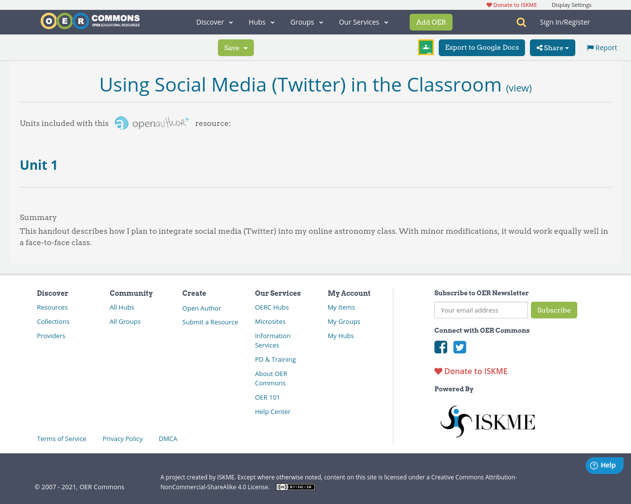This screenshot has height=504, width=631.
Task: Open OER Commons Facebook page
Action: pyautogui.click(x=440, y=347)
